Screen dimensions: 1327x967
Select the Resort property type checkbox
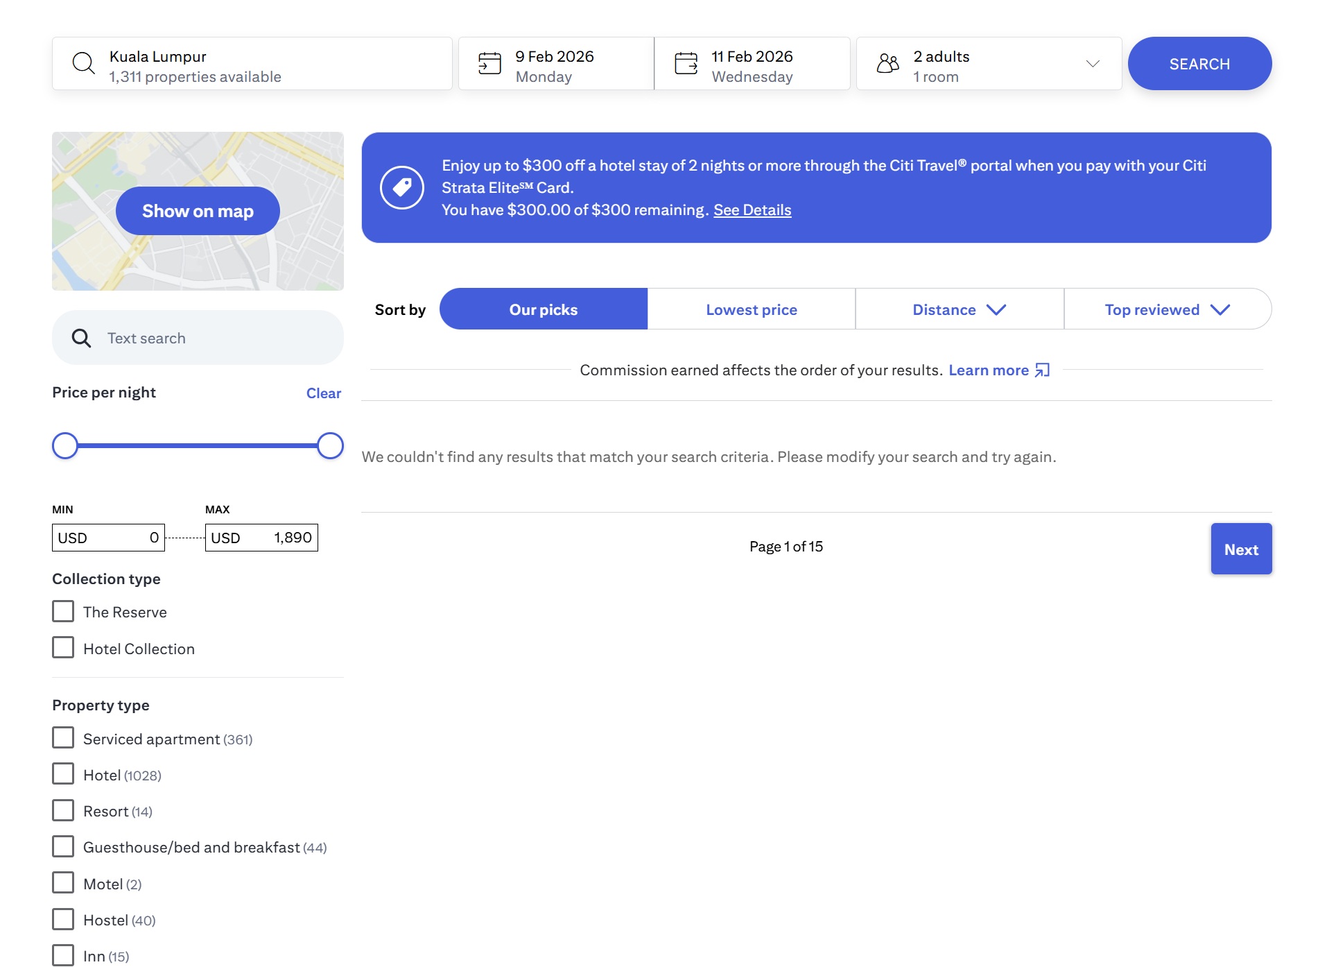click(63, 810)
